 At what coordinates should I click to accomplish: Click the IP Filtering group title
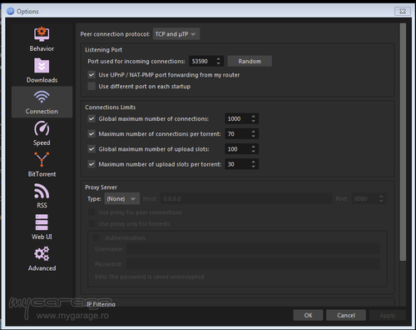coord(101,304)
